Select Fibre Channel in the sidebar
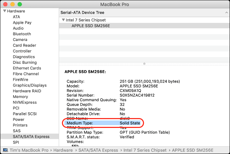 pos(26,74)
